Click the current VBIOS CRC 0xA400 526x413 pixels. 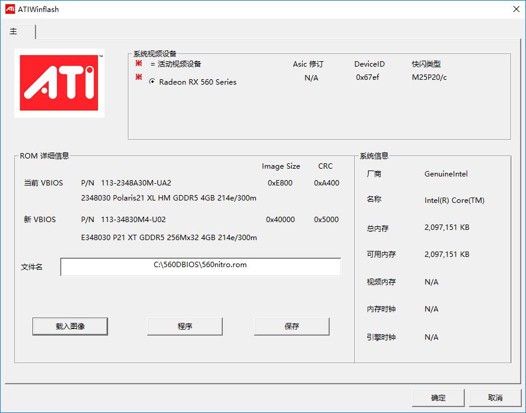[x=327, y=183]
